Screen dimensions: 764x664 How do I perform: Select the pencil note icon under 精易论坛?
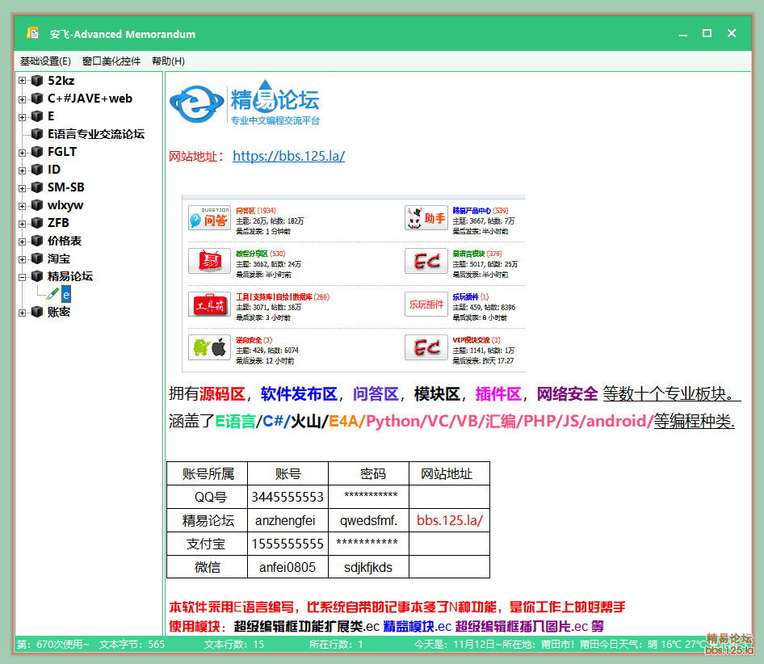[x=53, y=294]
